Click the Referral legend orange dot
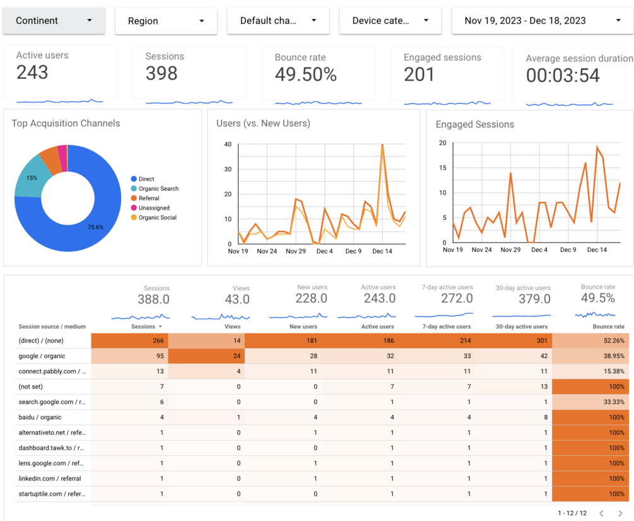The width and height of the screenshot is (634, 521). [x=134, y=198]
